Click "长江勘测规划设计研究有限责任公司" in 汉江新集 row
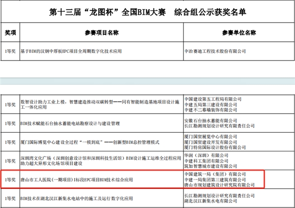 coord(219,196)
